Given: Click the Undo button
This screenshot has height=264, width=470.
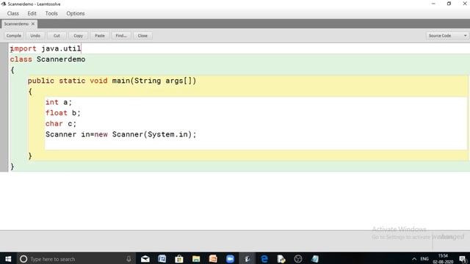Looking at the screenshot, I should [x=35, y=36].
